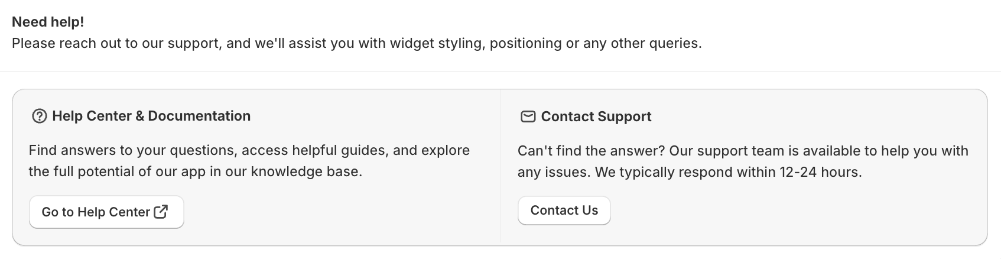Image resolution: width=1001 pixels, height=259 pixels.
Task: Click the "Need help!" heading
Action: 48,22
